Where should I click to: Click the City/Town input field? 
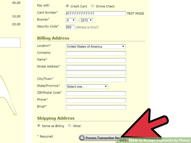click(x=96, y=80)
